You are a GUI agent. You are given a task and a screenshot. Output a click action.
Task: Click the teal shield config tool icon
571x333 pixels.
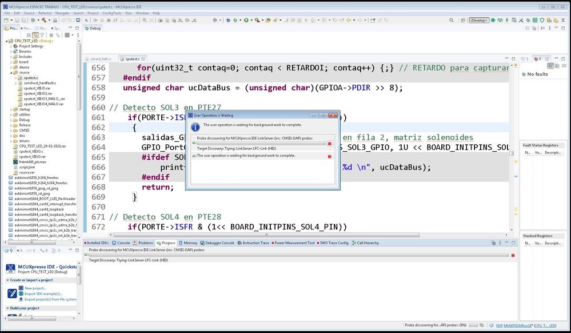[x=542, y=20]
